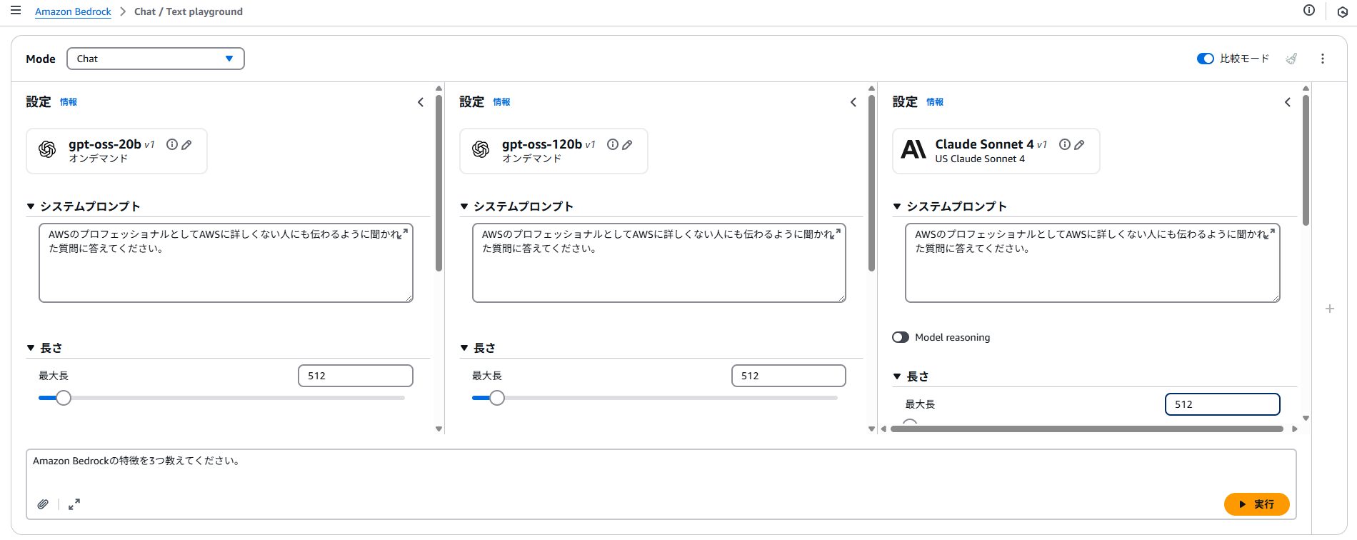Screen dimensions: 1357x540
Task: Open 情報 link in gpt-oss-20b panel
Action: (69, 102)
